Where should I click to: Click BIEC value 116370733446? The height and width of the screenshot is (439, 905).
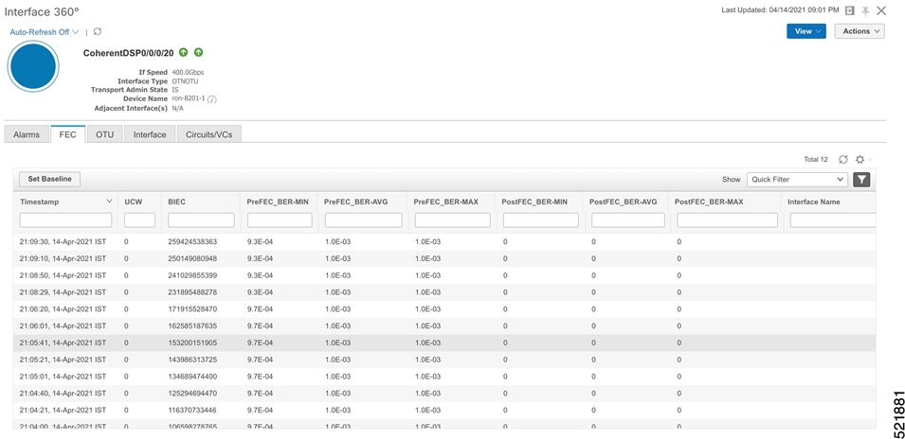192,411
